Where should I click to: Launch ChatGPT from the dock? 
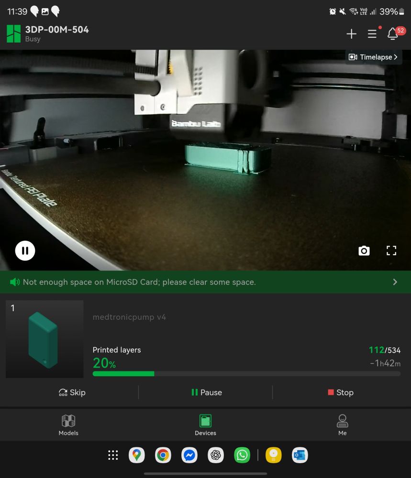216,455
